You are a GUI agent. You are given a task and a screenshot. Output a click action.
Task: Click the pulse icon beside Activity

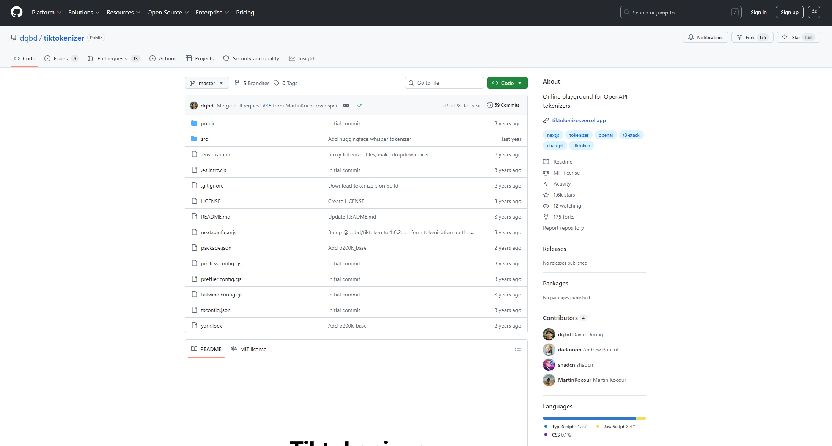tap(546, 184)
